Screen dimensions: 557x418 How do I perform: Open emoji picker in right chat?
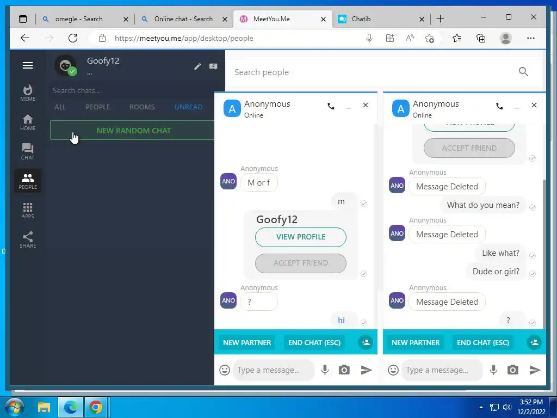[393, 370]
